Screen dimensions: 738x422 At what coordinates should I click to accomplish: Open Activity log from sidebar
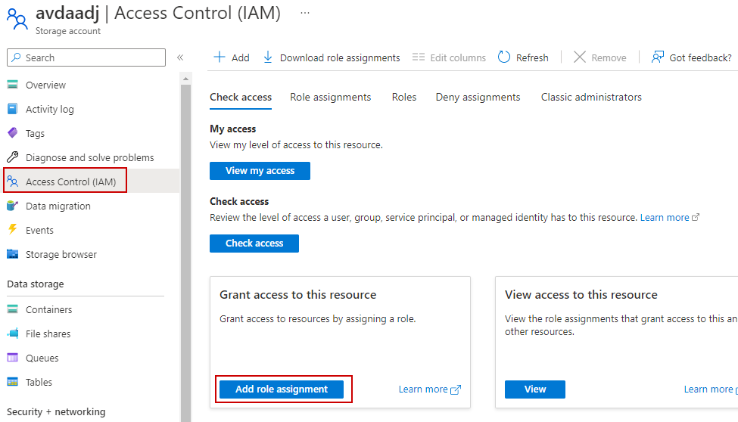click(49, 110)
